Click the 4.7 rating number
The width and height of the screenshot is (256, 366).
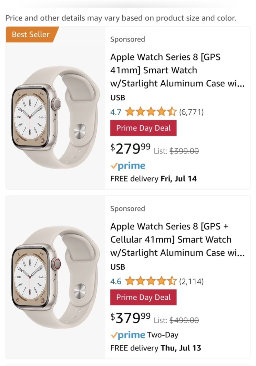point(116,112)
